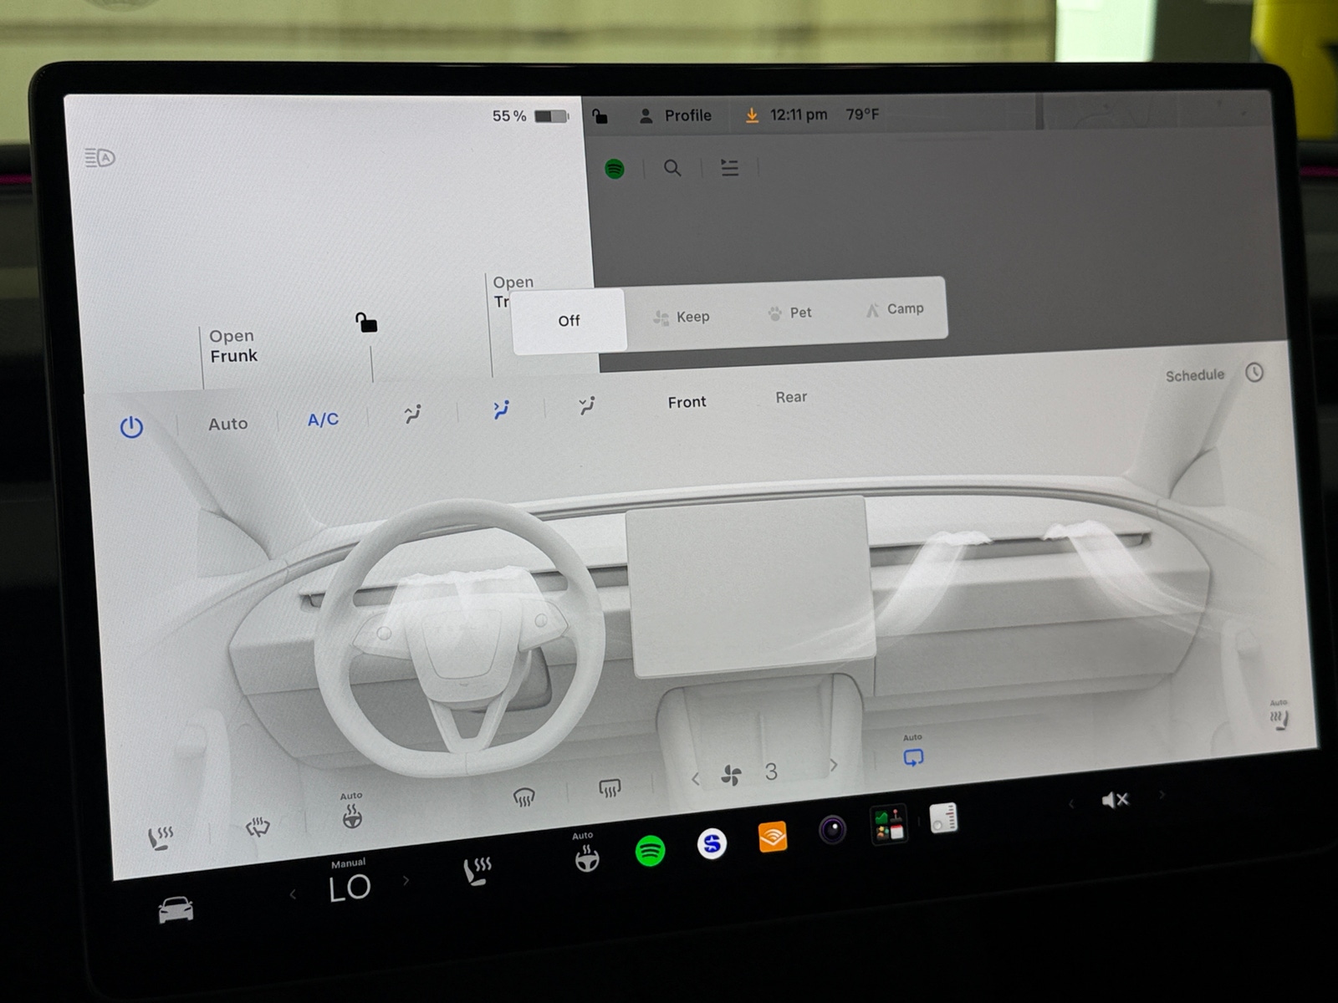This screenshot has height=1003, width=1338.
Task: Tap the LO temperature setting
Action: (350, 888)
